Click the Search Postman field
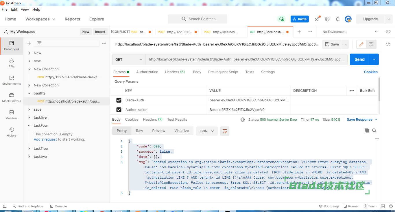Viewport: 395px width, 212px height. tap(197, 19)
